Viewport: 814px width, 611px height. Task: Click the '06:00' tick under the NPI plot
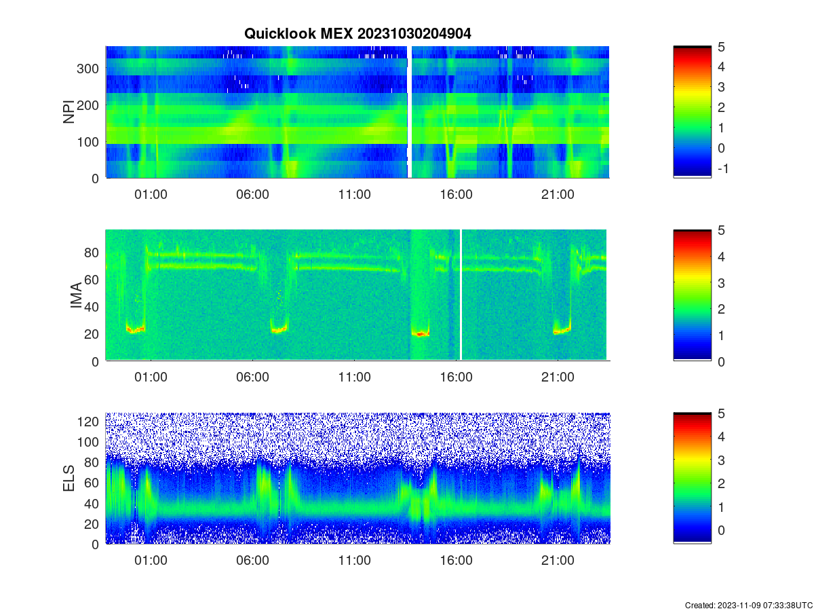(252, 195)
